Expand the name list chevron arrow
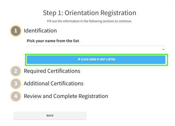The width and height of the screenshot is (175, 126). pyautogui.click(x=163, y=50)
